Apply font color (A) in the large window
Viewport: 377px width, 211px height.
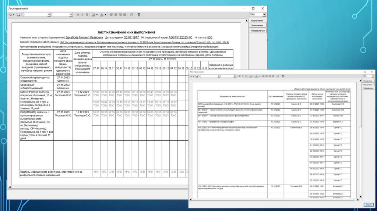102,15
